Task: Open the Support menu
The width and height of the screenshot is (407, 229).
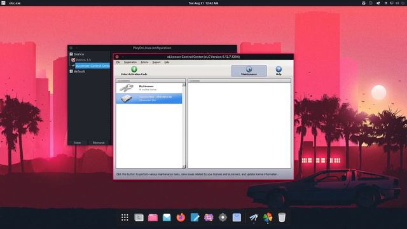Action: (156, 62)
